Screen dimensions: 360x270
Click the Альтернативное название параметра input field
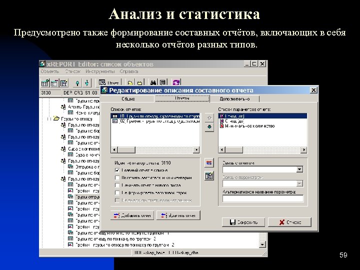pos(263,198)
